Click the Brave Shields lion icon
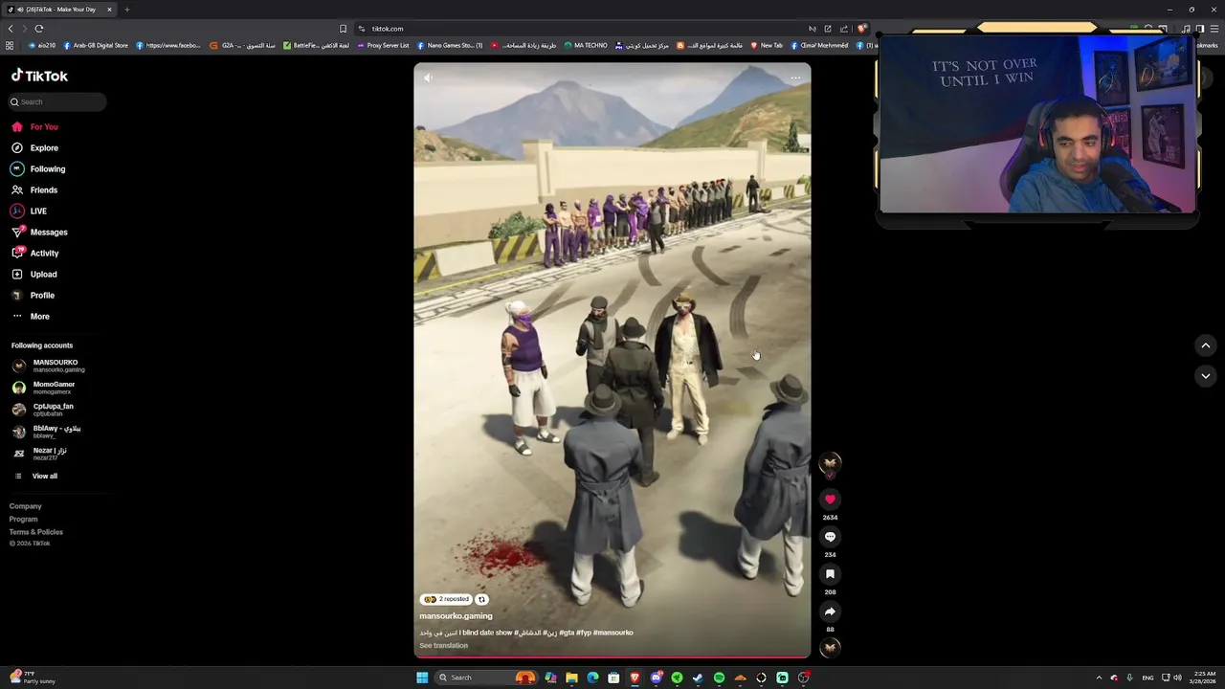 coord(861,29)
